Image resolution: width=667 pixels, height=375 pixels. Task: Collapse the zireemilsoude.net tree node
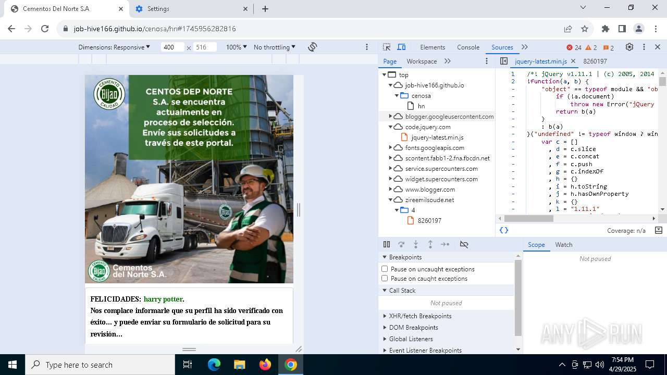click(390, 199)
